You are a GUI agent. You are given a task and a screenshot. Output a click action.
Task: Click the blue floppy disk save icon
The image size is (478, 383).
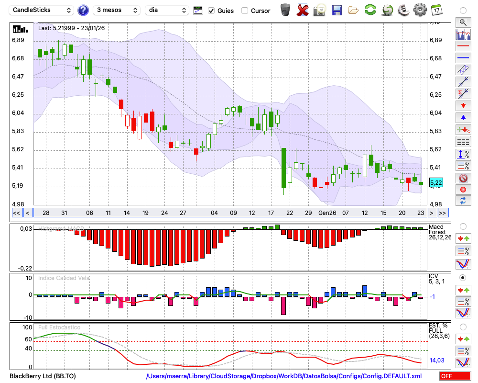point(337,10)
